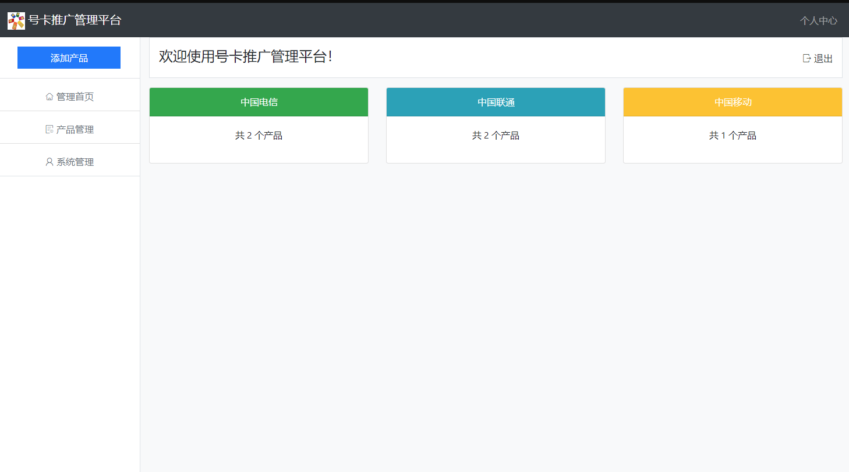
Task: Click the document icon beside 产品管理
Action: 49,129
